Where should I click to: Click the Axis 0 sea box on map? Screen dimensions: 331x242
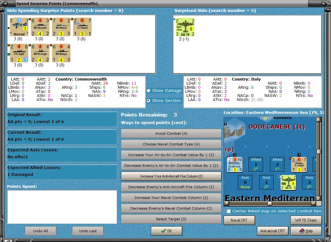click(x=245, y=182)
